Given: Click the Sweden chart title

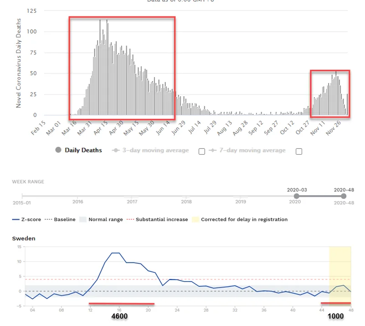Looking at the screenshot, I should (x=23, y=238).
